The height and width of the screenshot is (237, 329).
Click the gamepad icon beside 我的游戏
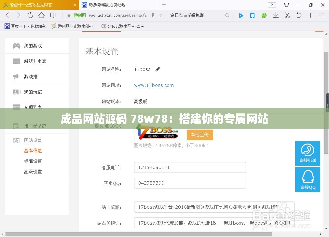pyautogui.click(x=16, y=46)
